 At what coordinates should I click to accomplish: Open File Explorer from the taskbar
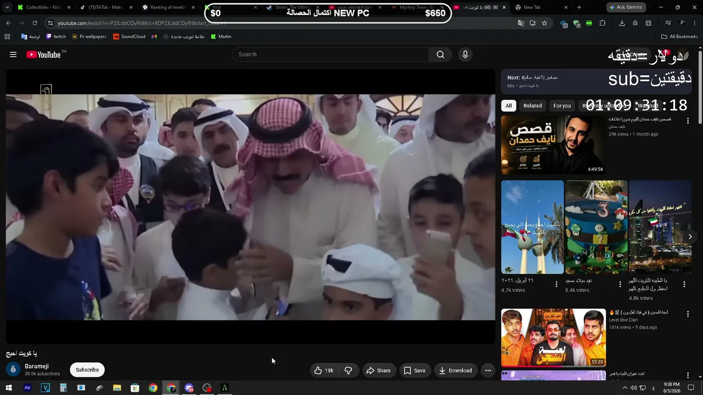117,388
